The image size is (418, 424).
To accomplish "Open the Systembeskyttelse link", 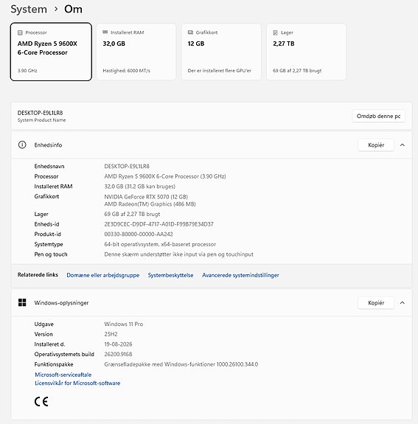I will click(x=170, y=275).
